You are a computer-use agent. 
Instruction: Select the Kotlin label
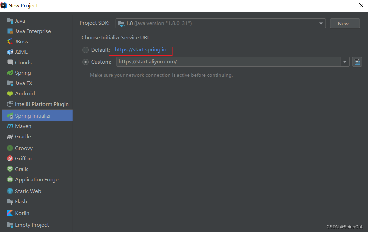pos(22,213)
